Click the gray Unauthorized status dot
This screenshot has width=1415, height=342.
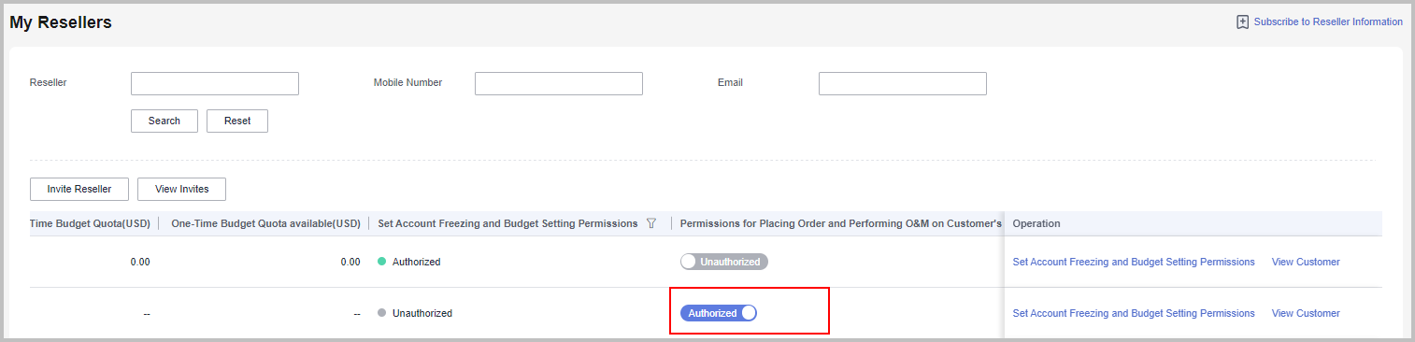pyautogui.click(x=381, y=313)
